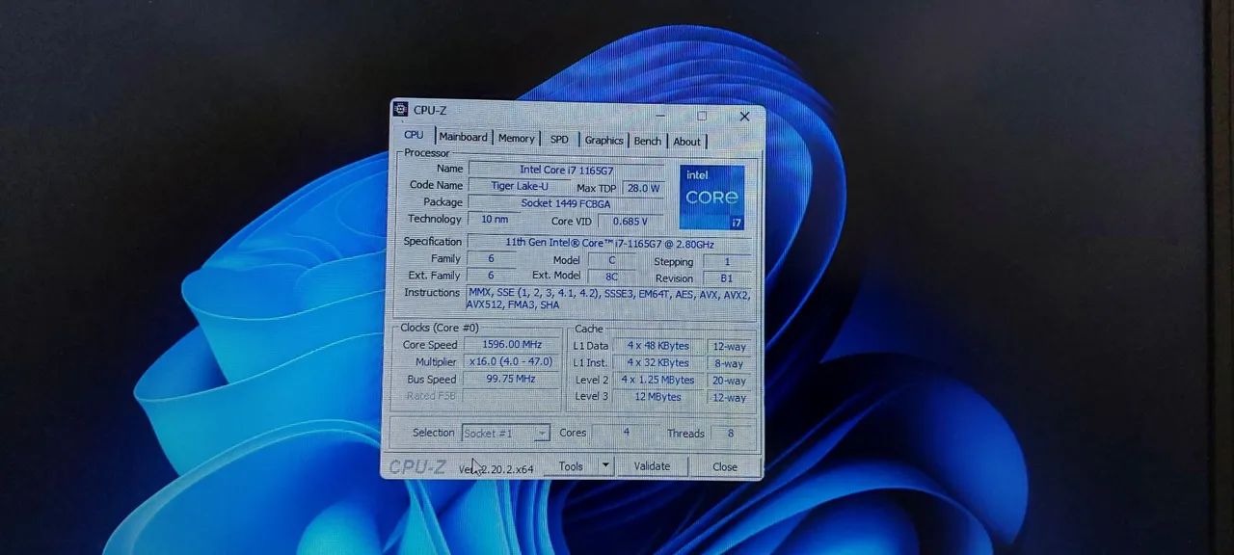
Task: Close CPU-Z with the title bar X
Action: (x=744, y=117)
